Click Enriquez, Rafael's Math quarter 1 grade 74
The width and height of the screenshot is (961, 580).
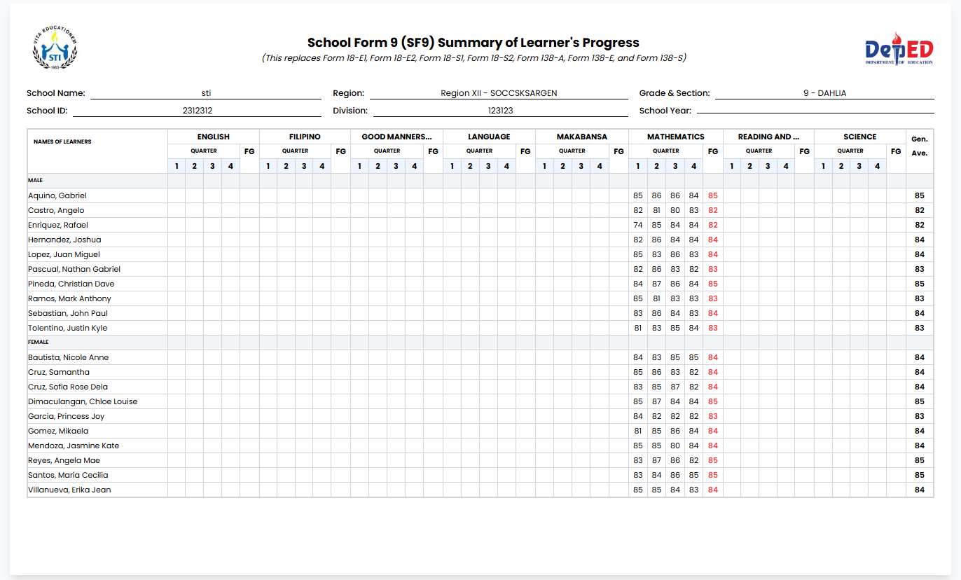[637, 226]
